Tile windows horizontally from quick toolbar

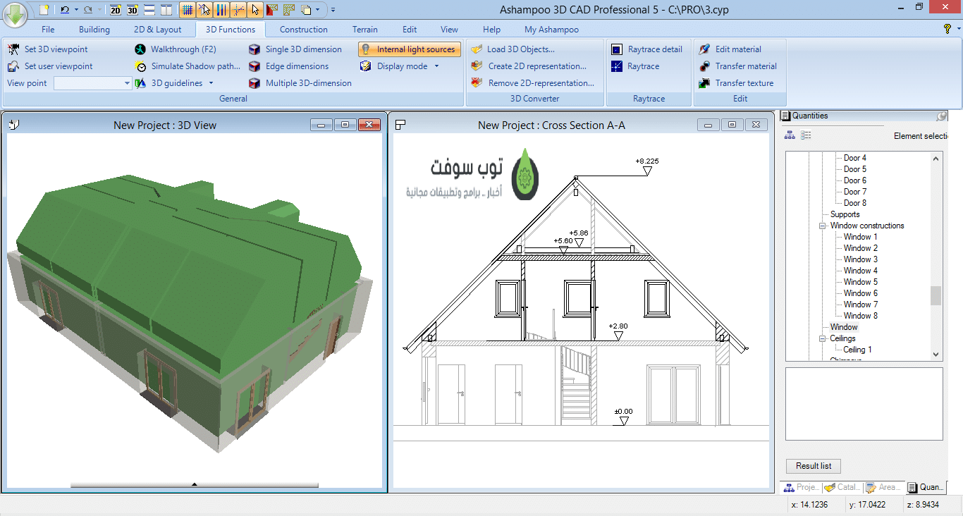coord(149,10)
